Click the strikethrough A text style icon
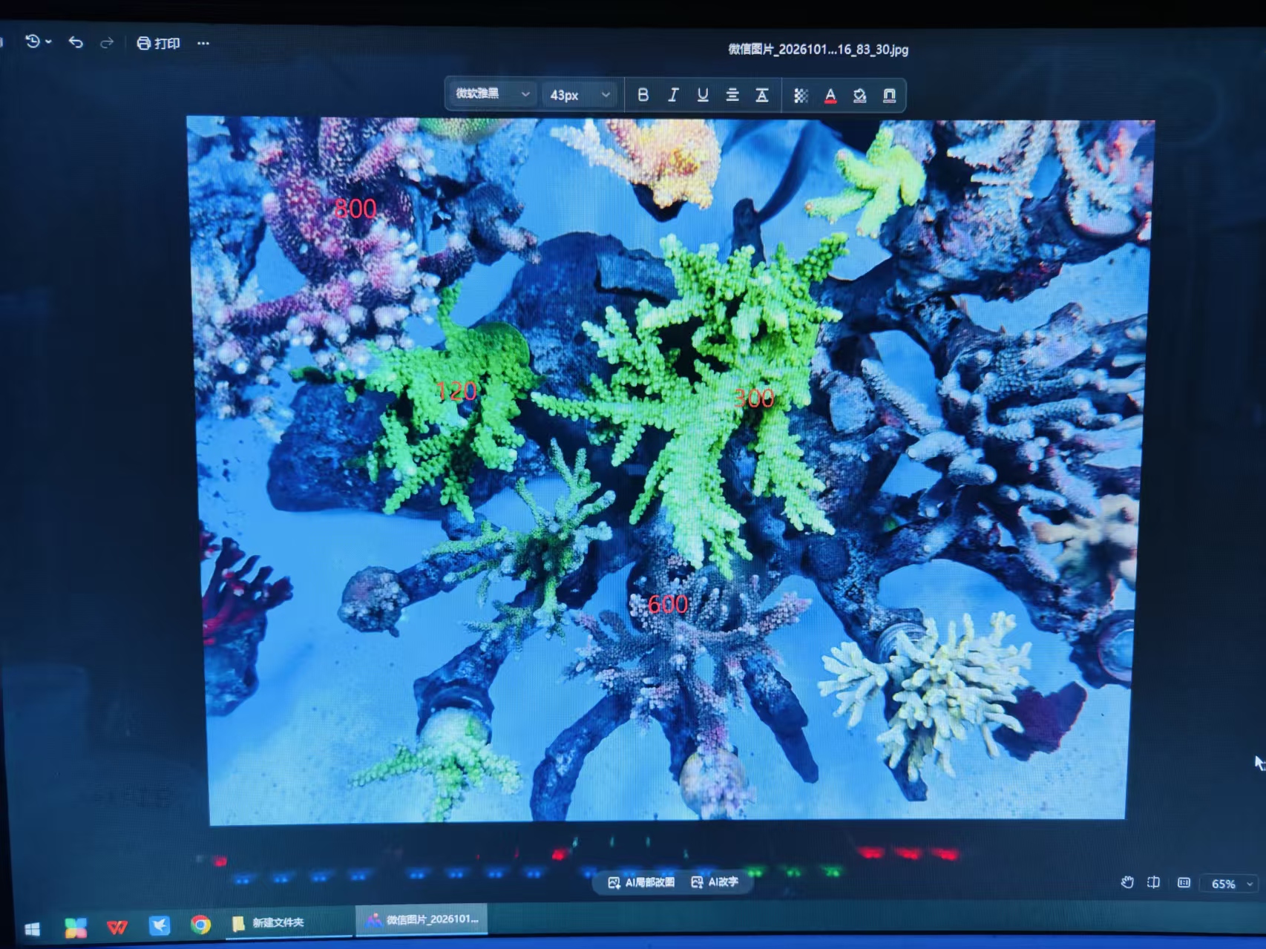Screen dimensions: 1266x949 (x=762, y=95)
